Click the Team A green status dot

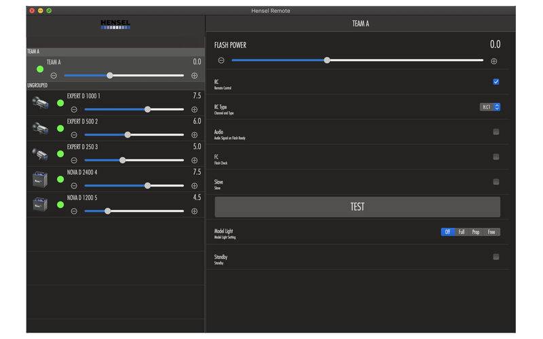coord(40,69)
